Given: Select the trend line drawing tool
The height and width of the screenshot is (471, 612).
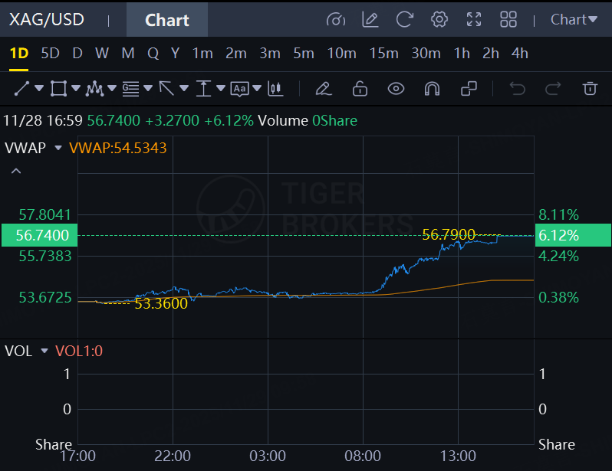Looking at the screenshot, I should point(21,89).
